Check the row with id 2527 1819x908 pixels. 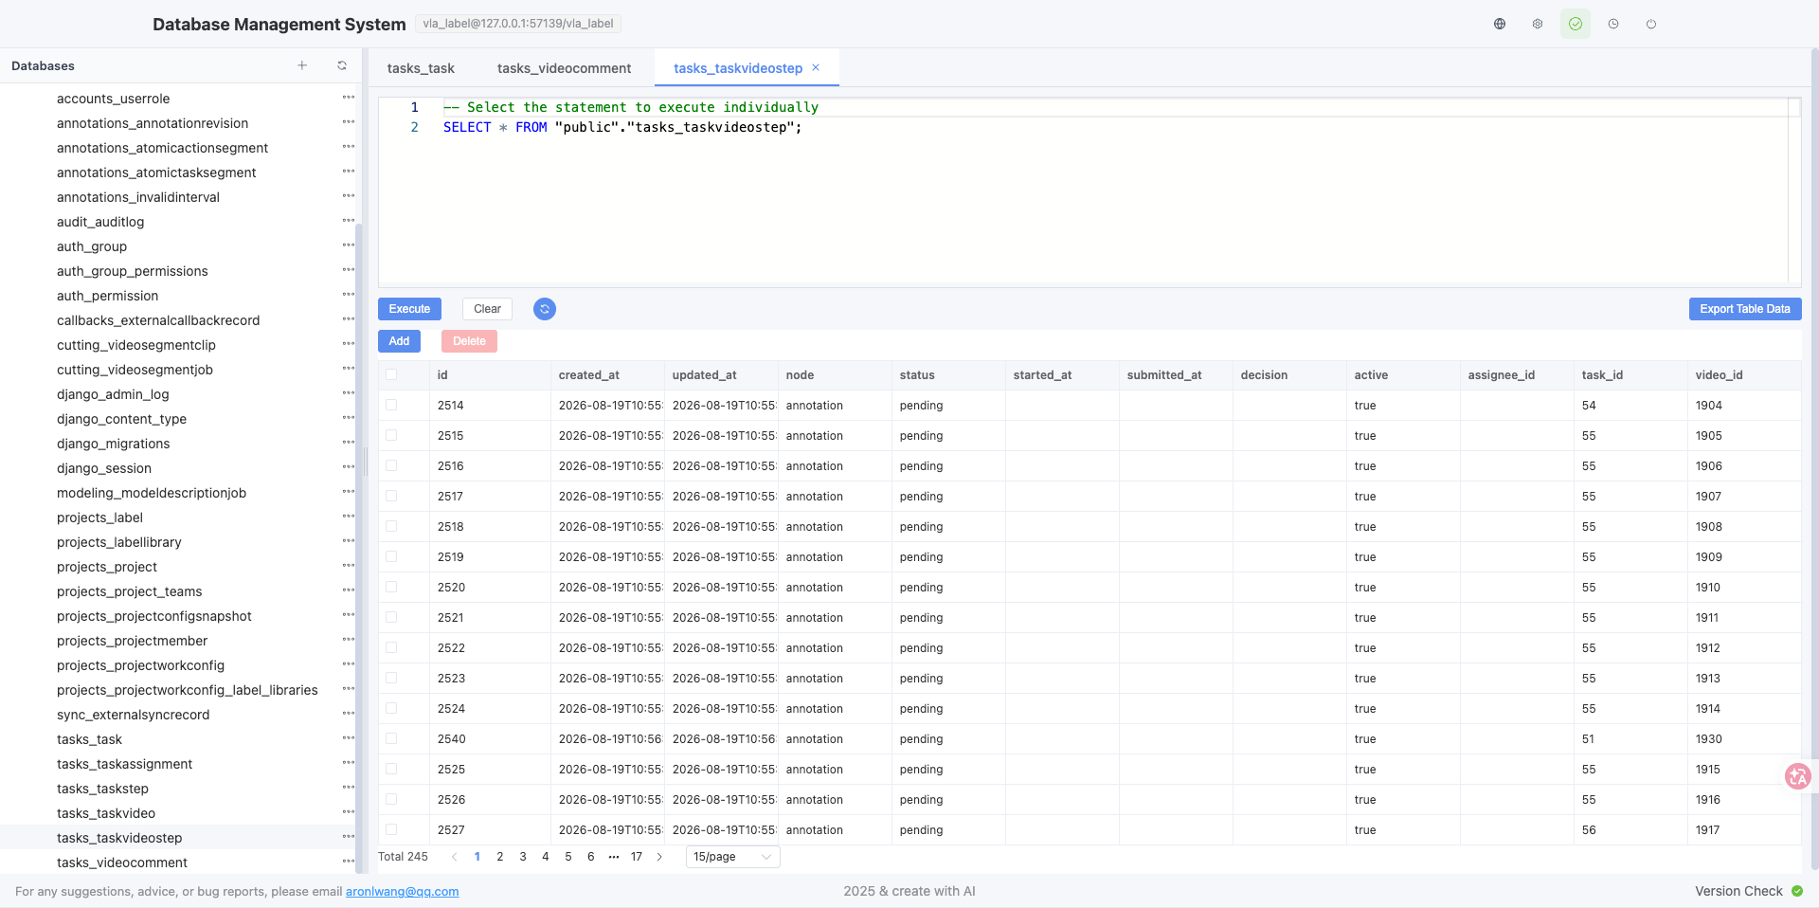point(391,829)
